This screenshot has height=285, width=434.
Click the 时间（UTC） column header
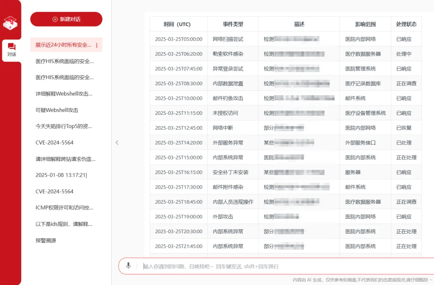coord(178,24)
